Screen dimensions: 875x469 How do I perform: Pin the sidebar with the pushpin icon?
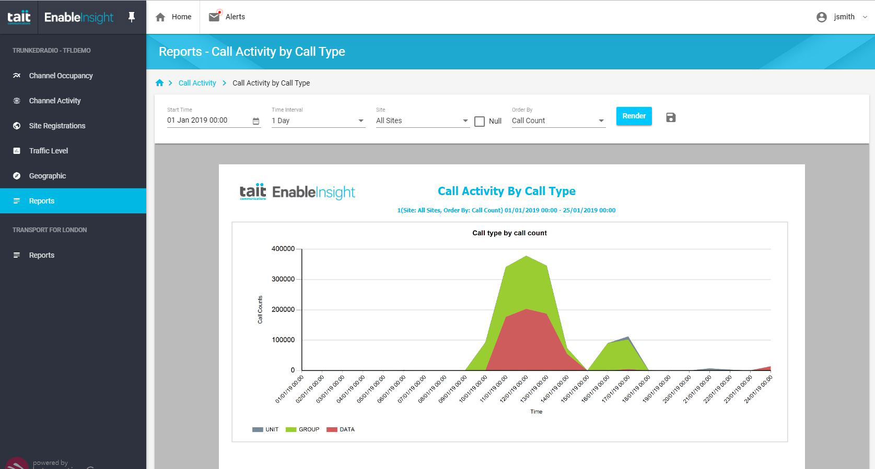click(x=132, y=17)
